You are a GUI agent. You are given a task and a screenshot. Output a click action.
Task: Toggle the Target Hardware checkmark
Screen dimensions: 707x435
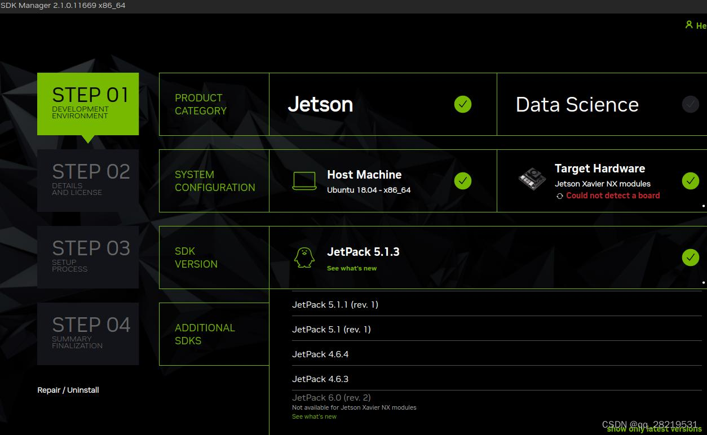point(691,181)
